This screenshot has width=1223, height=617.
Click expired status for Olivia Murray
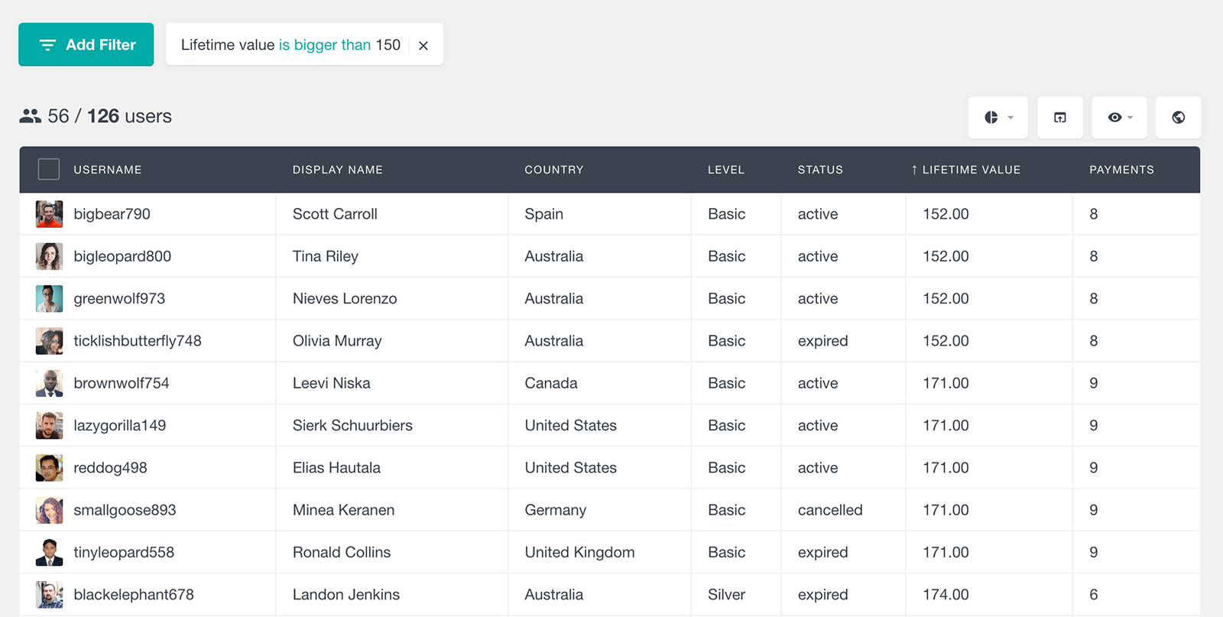point(823,341)
